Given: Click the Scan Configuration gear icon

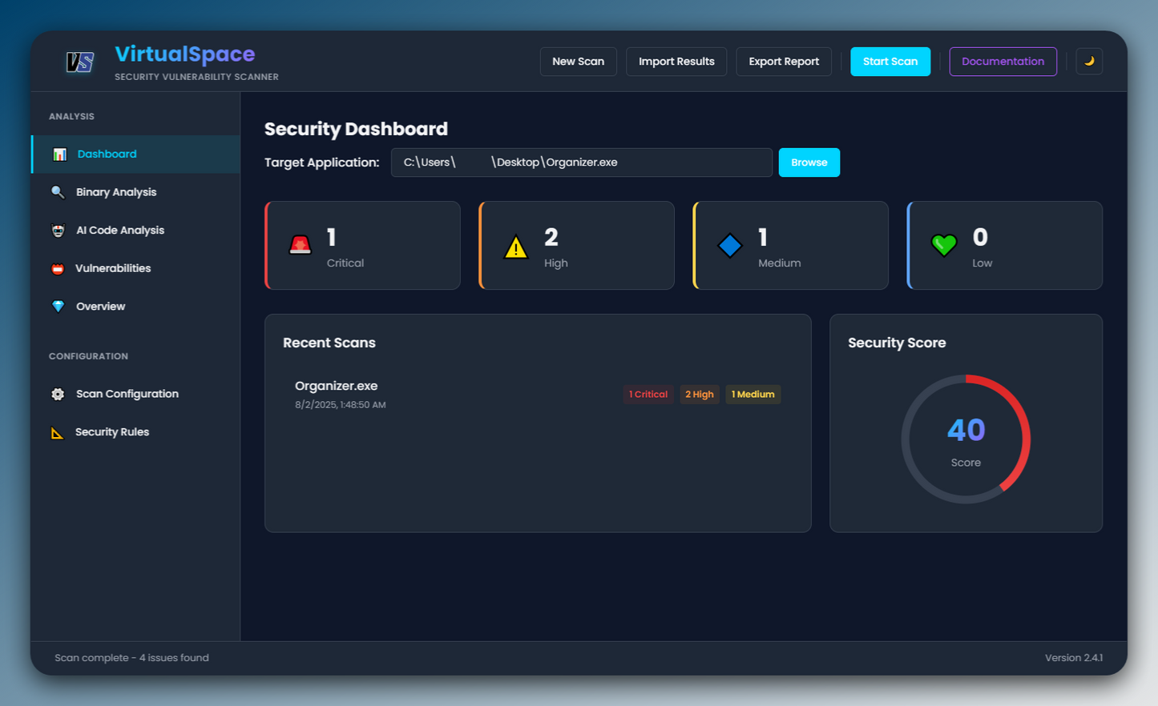Looking at the screenshot, I should 58,394.
